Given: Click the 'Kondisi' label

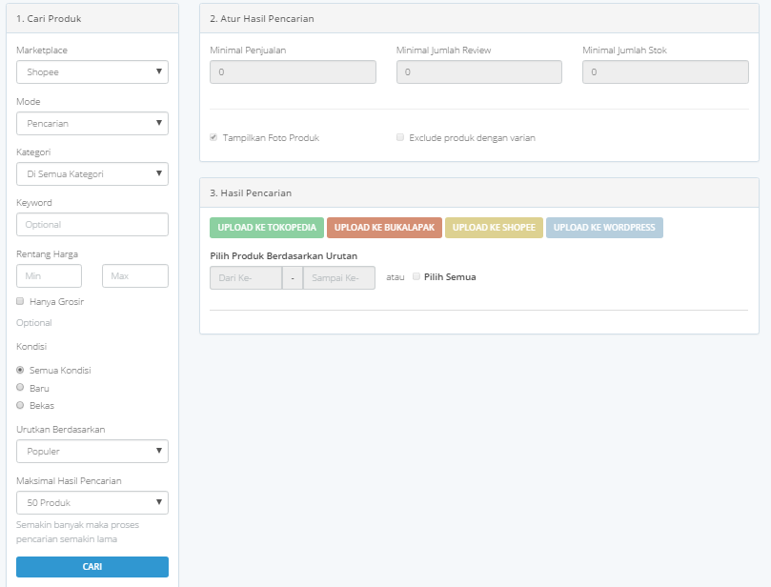Looking at the screenshot, I should 31,346.
